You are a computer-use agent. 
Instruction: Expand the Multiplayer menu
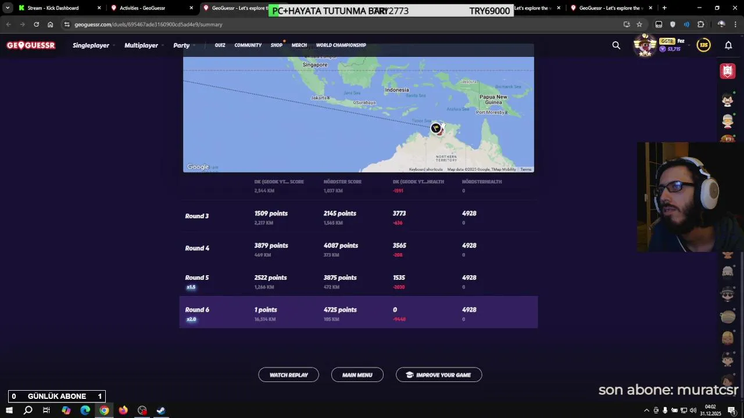pos(143,45)
